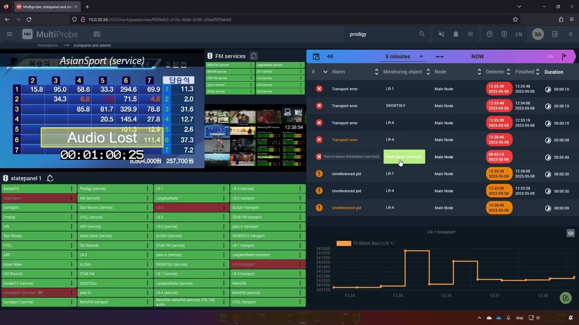Open the security shield icon
This screenshot has height=325, width=579.
click(x=504, y=34)
